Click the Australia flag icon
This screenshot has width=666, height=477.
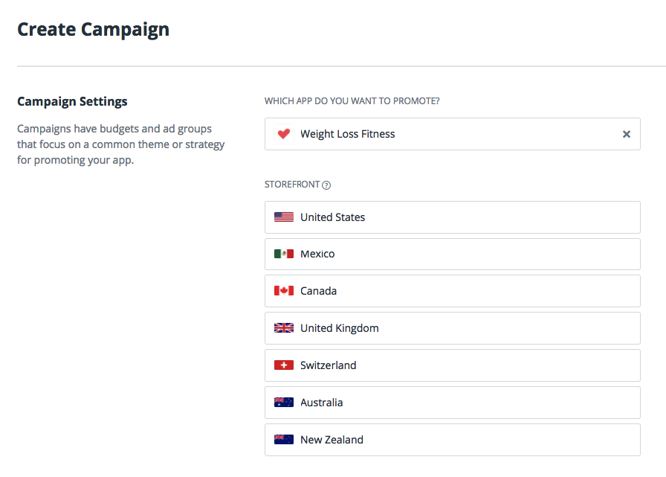(x=283, y=403)
